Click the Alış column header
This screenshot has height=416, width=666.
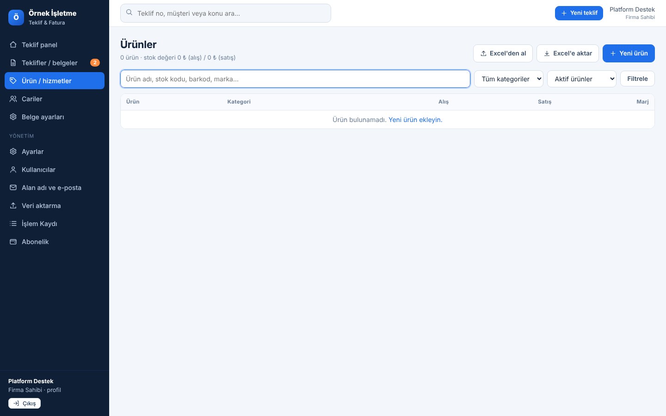[444, 102]
